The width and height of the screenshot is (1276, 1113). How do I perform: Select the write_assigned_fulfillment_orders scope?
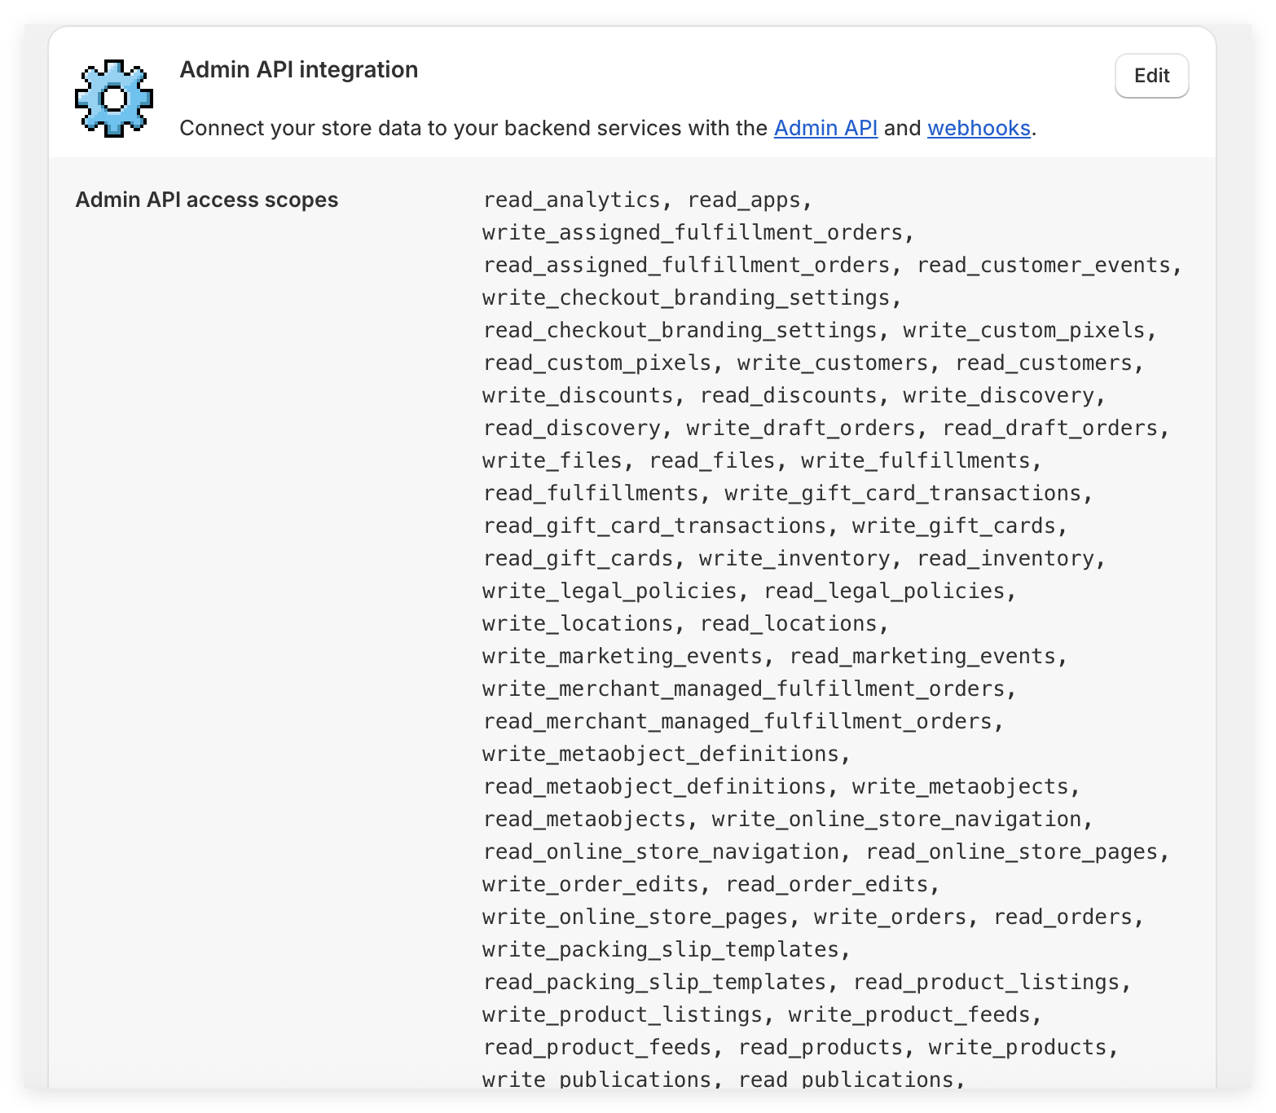coord(693,232)
